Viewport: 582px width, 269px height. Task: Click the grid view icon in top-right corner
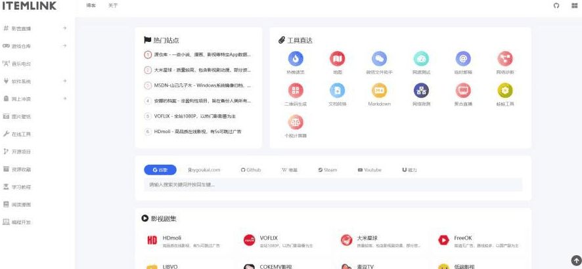[x=574, y=5]
